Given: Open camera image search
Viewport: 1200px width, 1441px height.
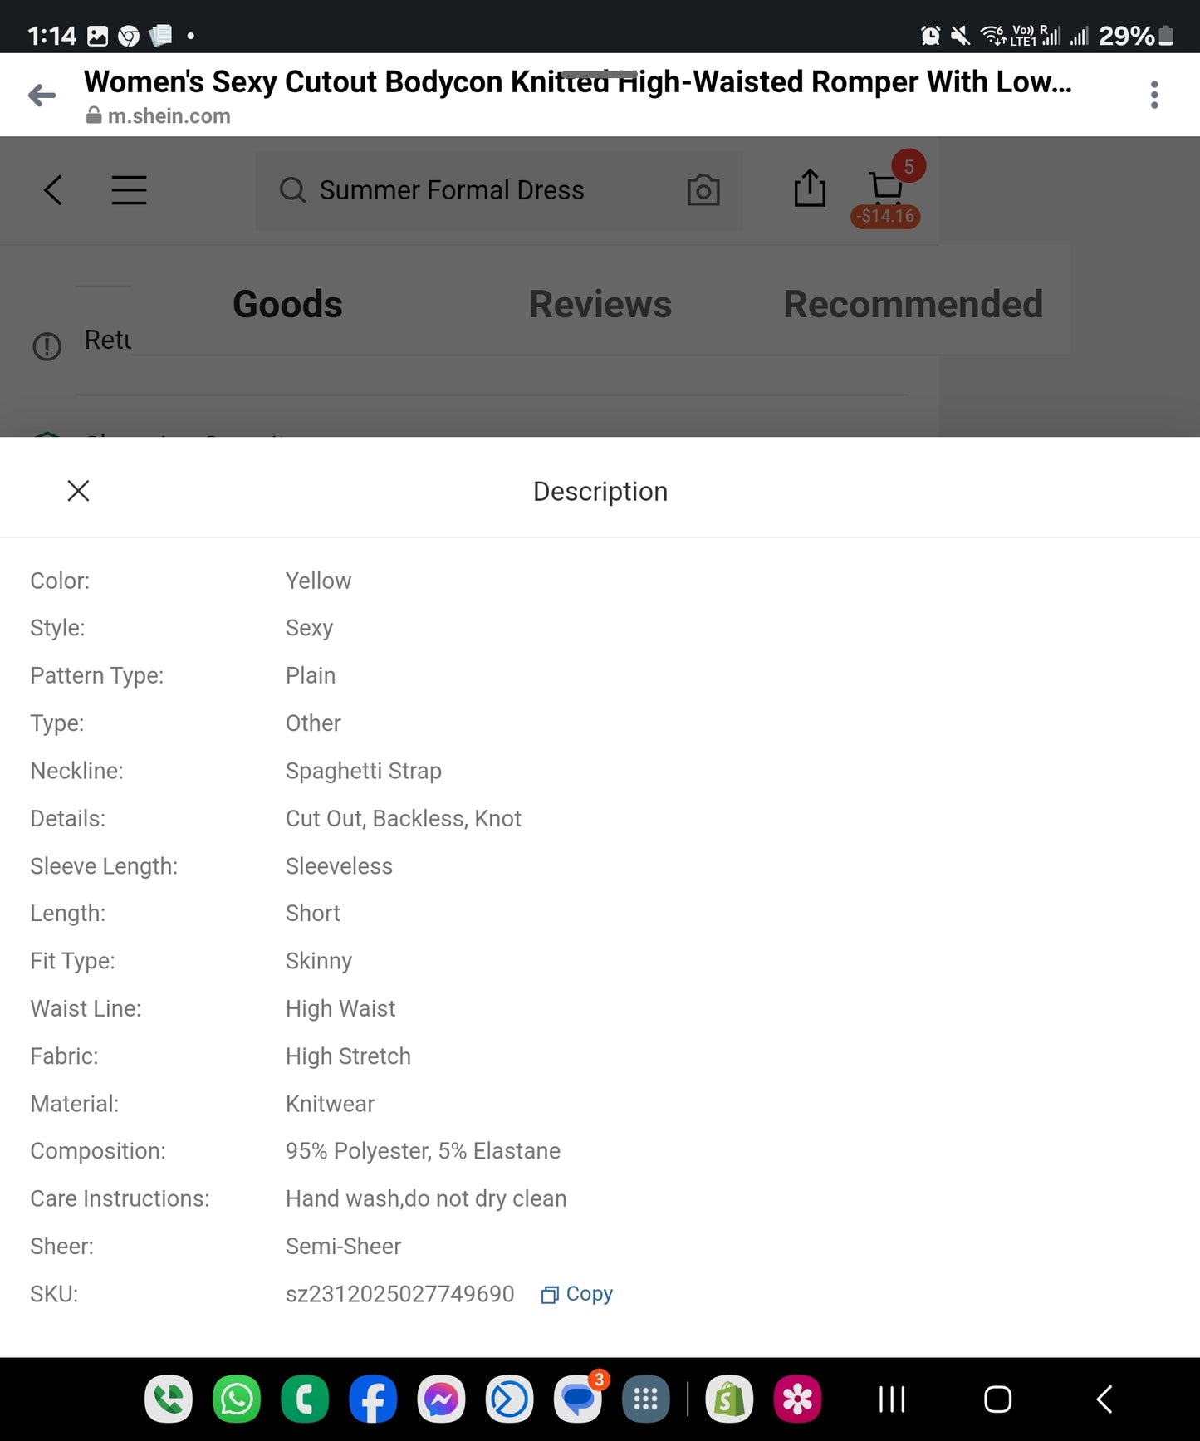Looking at the screenshot, I should pos(703,190).
